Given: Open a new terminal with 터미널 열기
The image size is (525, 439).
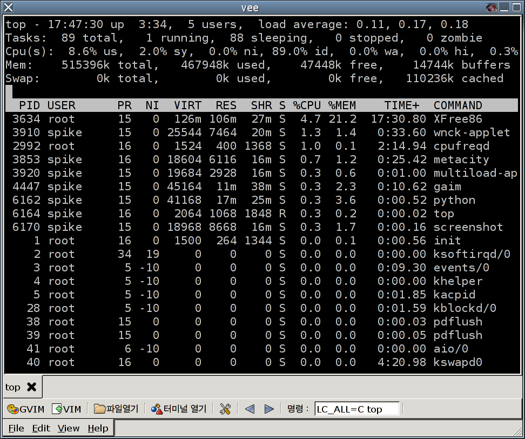Looking at the screenshot, I should pos(179,409).
